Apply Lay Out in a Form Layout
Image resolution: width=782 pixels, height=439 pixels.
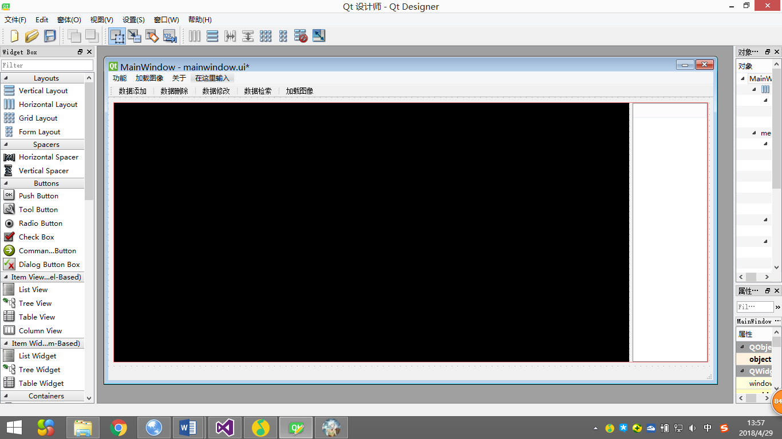pyautogui.click(x=283, y=36)
